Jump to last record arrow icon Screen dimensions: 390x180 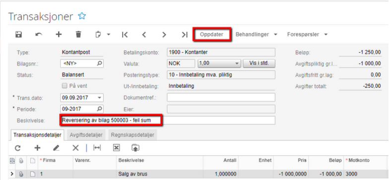pyautogui.click(x=184, y=35)
